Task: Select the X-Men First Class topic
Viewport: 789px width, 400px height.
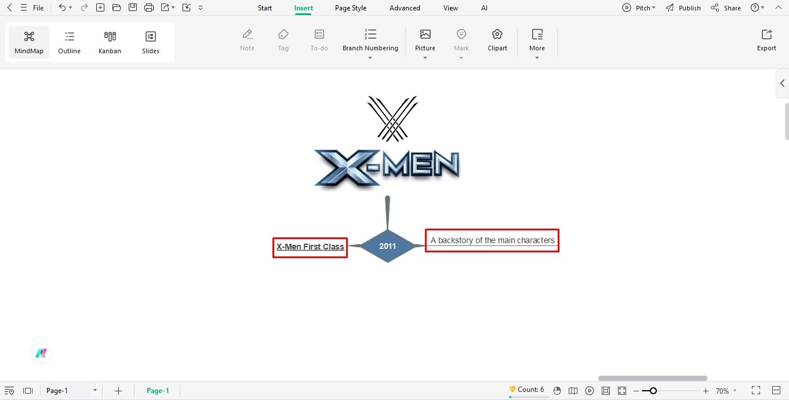Action: point(310,247)
